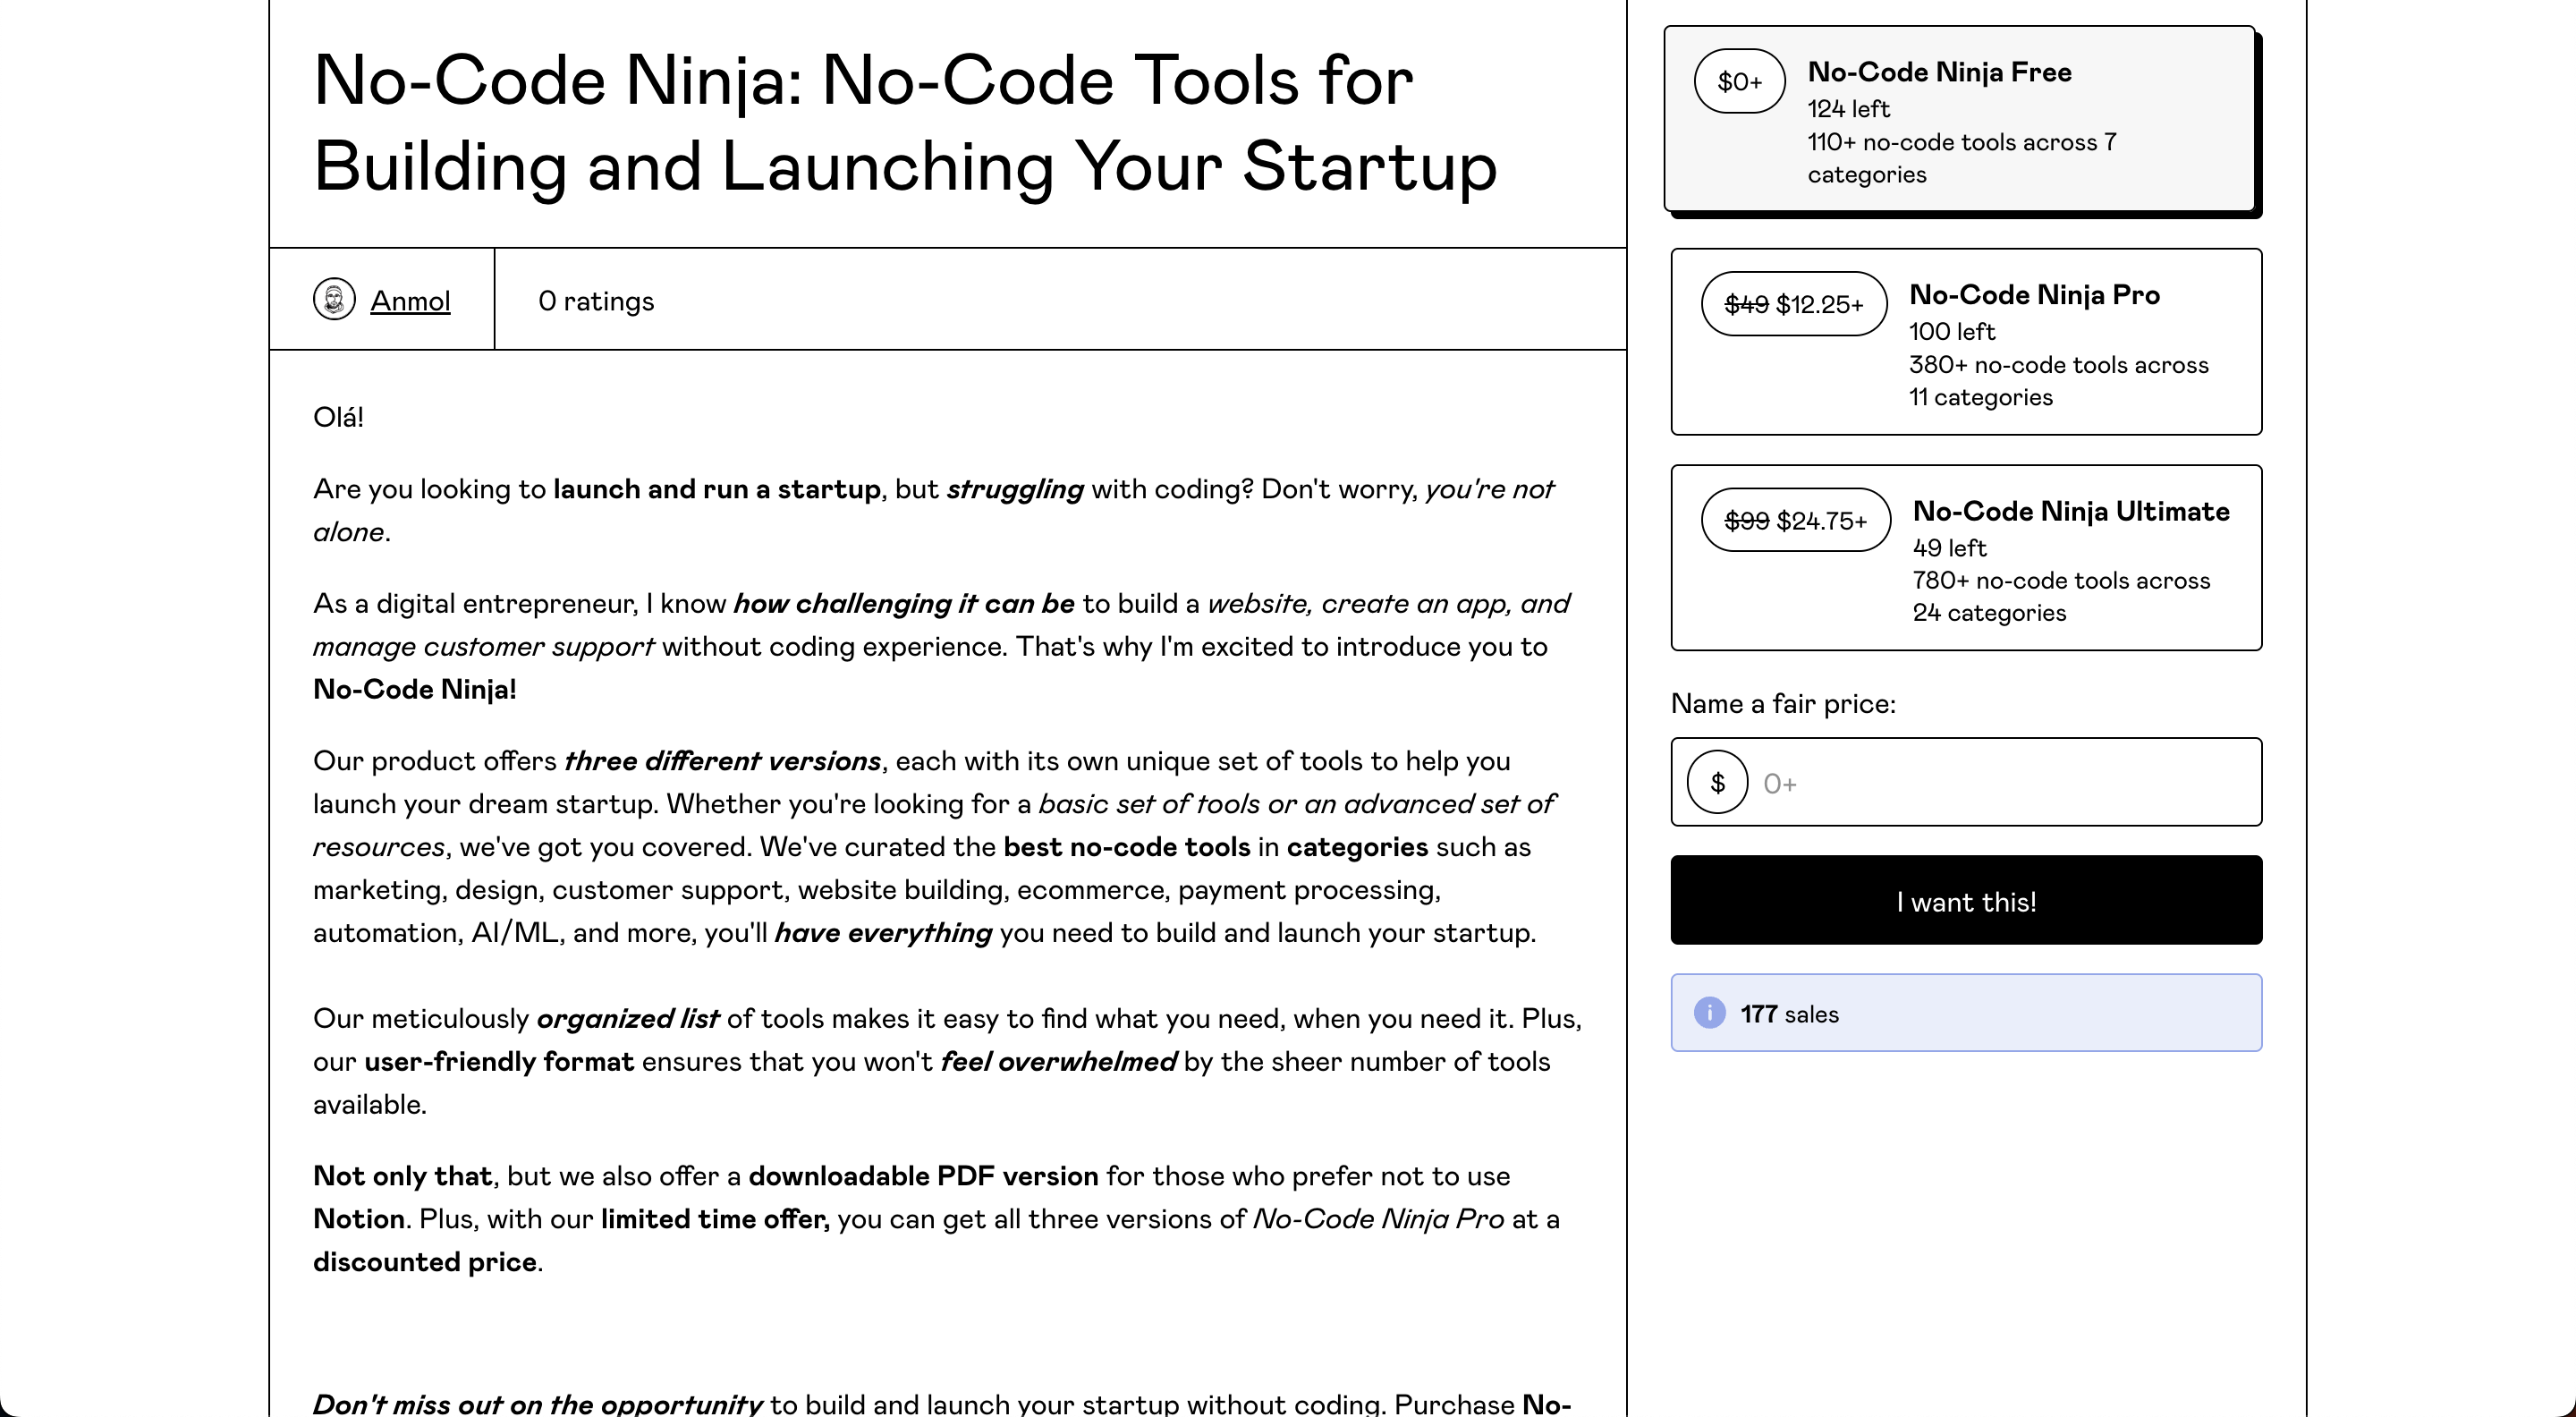This screenshot has height=1417, width=2576.
Task: Click the product title heading
Action: point(905,122)
